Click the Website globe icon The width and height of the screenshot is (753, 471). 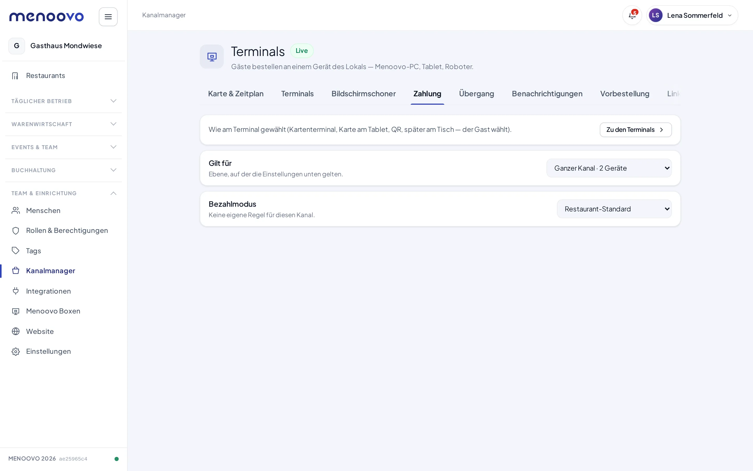[x=16, y=331]
